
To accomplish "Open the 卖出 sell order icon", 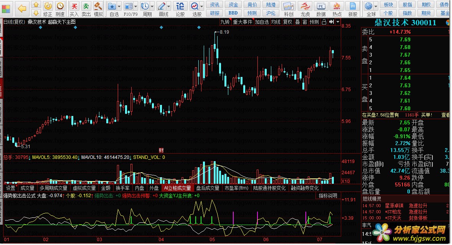I will coord(86,6).
